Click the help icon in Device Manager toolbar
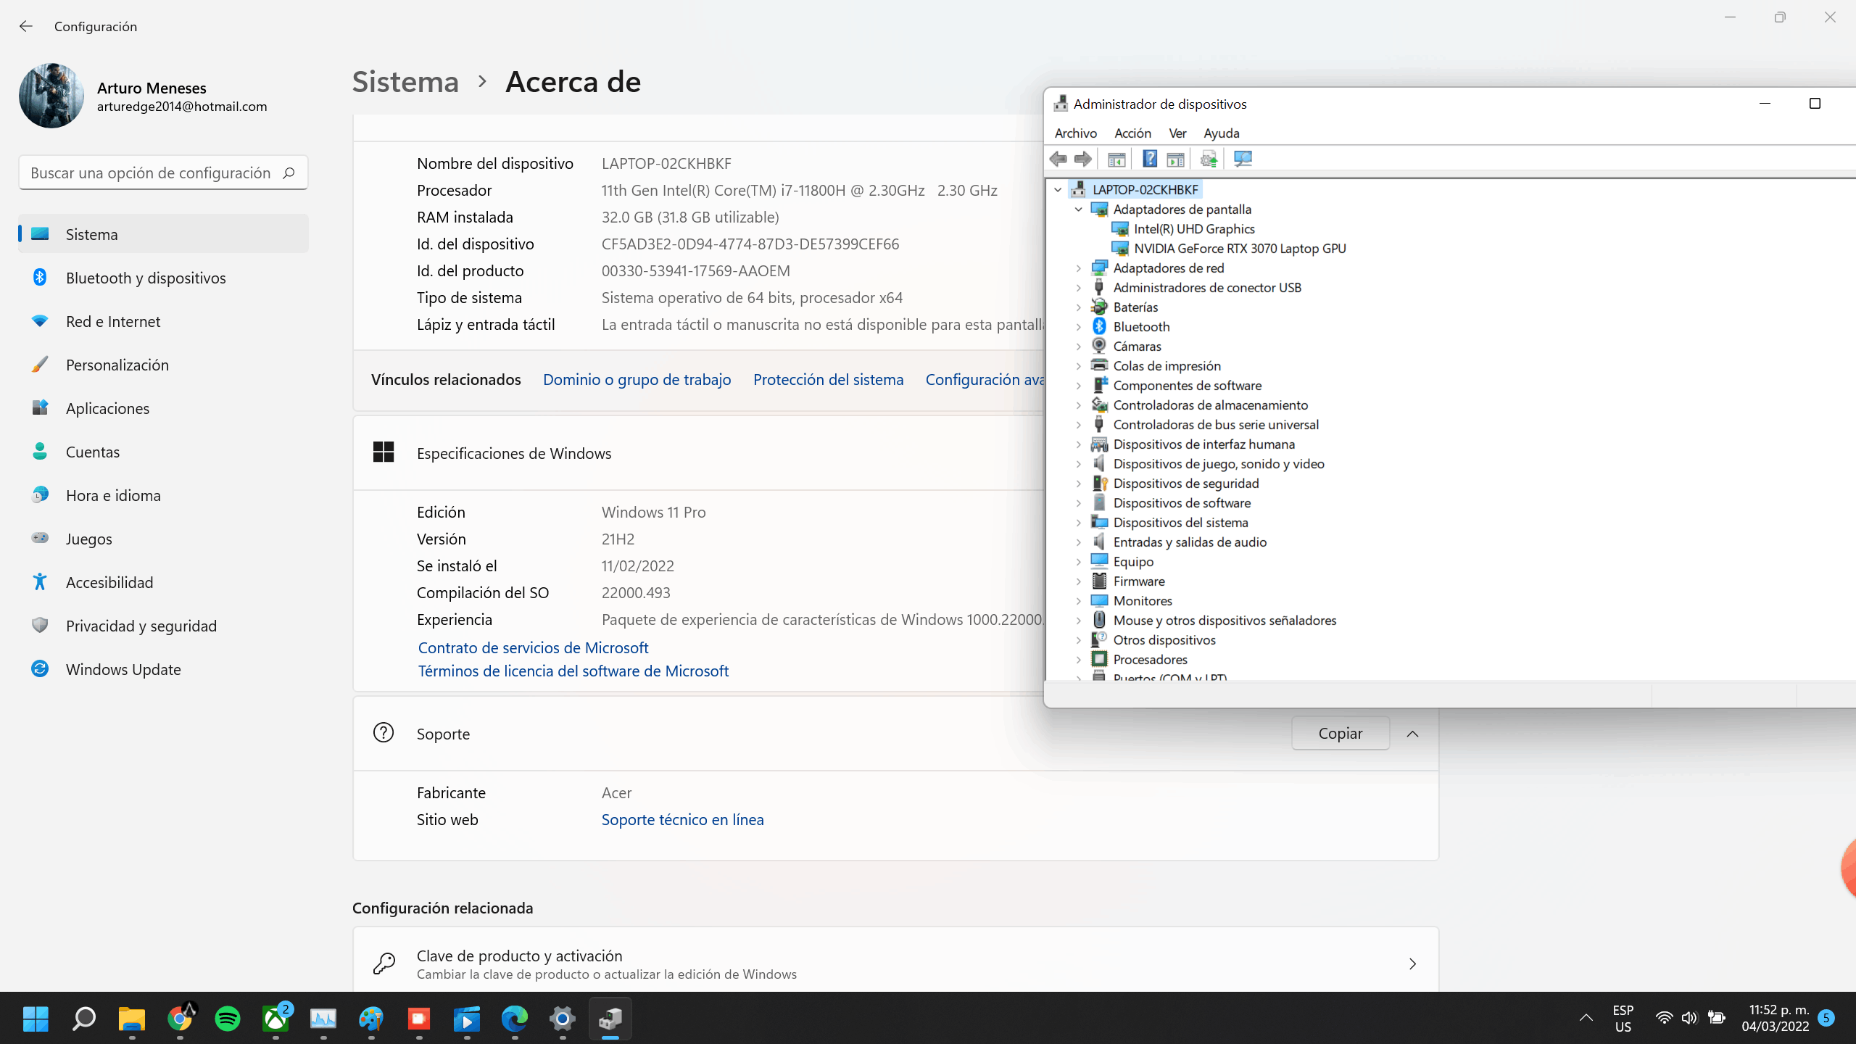The image size is (1856, 1044). point(1148,158)
